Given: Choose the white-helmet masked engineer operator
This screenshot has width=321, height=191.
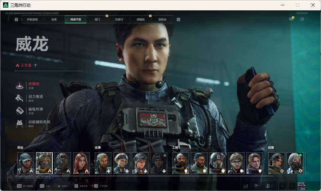Looking at the screenshot, I should (x=218, y=163).
